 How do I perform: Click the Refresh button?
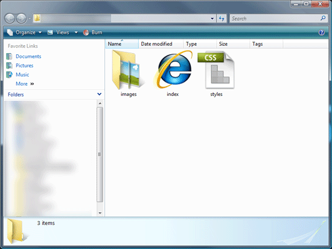tap(222, 19)
